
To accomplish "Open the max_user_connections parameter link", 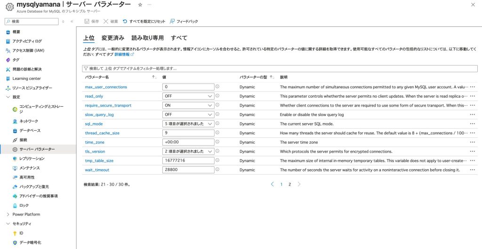I will tap(106, 87).
